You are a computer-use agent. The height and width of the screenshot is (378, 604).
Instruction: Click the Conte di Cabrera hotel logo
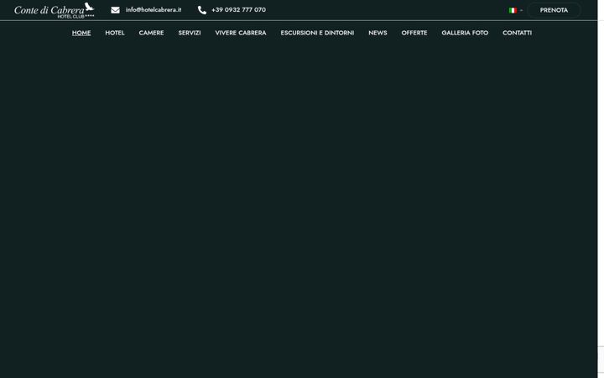coord(54,10)
